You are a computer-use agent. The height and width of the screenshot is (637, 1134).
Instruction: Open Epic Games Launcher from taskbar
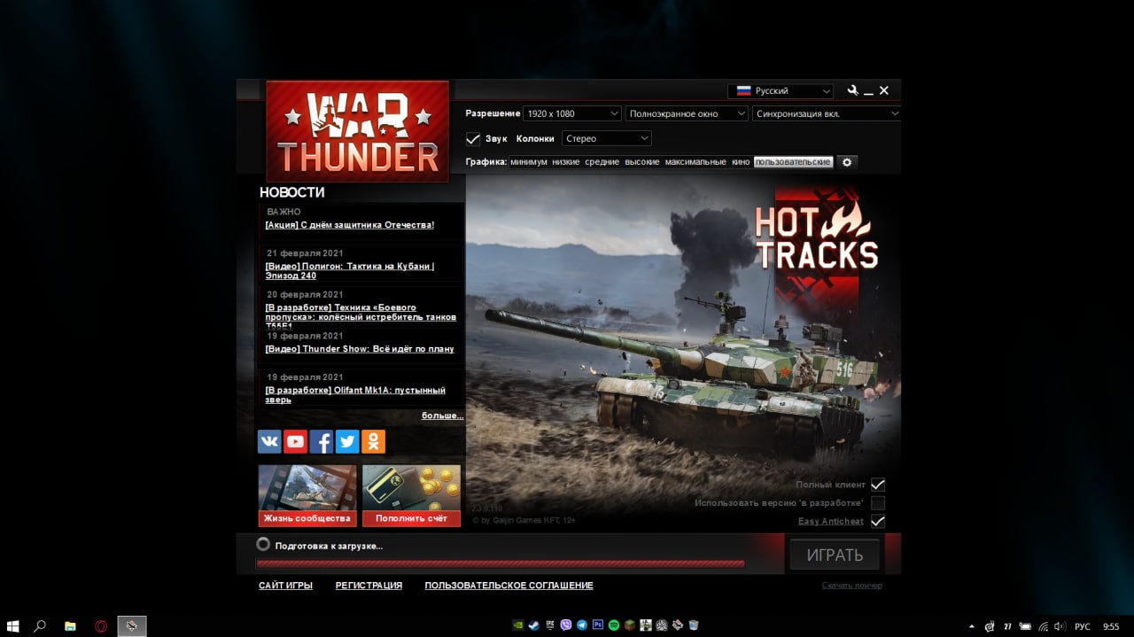tap(550, 625)
